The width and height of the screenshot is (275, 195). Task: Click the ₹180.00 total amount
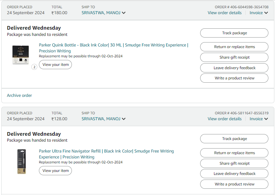point(59,13)
